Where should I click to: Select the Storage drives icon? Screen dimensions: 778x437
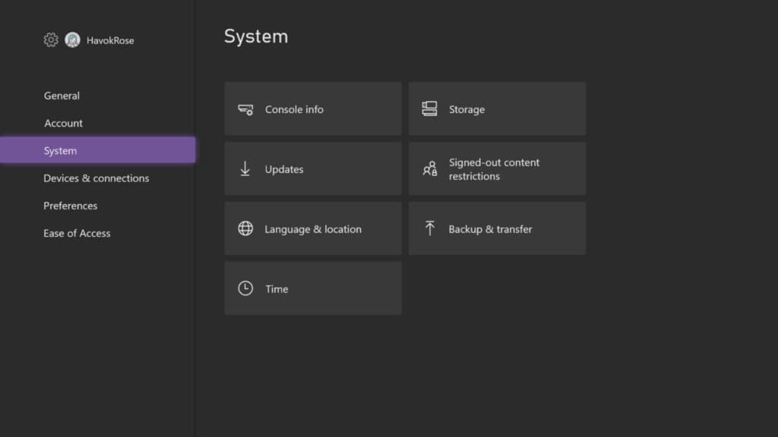point(430,108)
